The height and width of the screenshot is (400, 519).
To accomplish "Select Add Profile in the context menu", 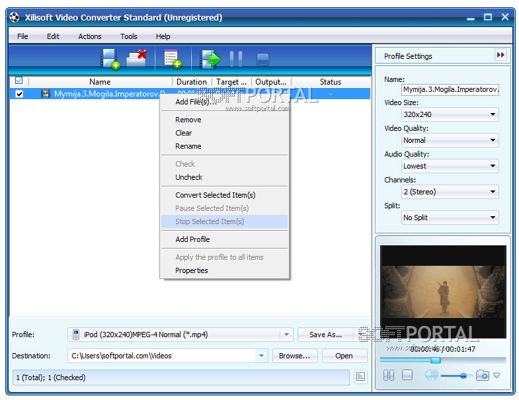I will click(224, 239).
